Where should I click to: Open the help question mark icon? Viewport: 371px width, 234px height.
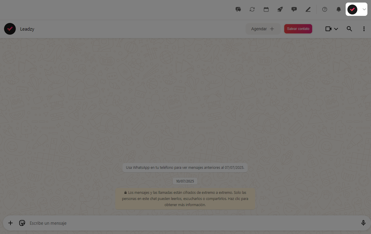pos(325,9)
